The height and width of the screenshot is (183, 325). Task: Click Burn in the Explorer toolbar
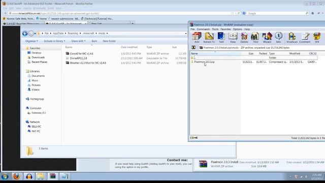pos(94,41)
